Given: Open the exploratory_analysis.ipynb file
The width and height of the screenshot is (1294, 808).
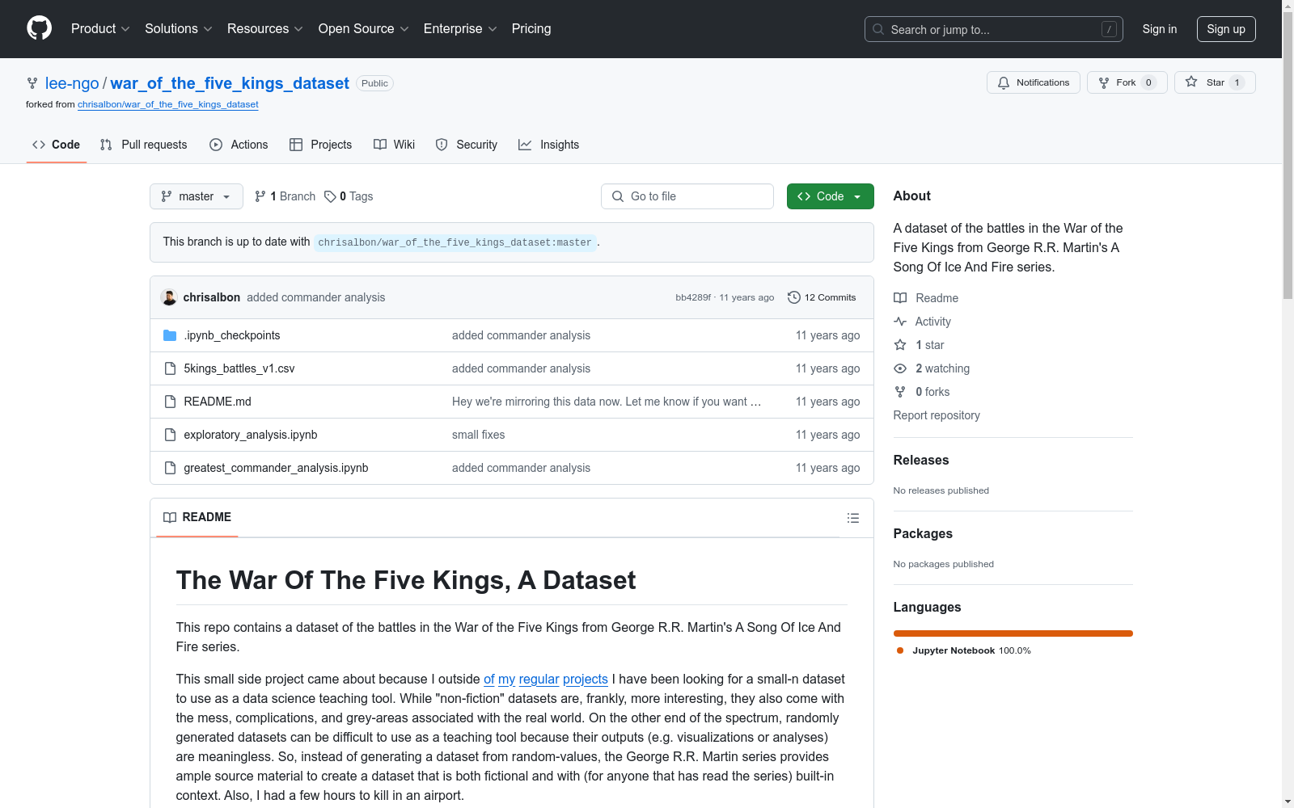Looking at the screenshot, I should point(251,435).
